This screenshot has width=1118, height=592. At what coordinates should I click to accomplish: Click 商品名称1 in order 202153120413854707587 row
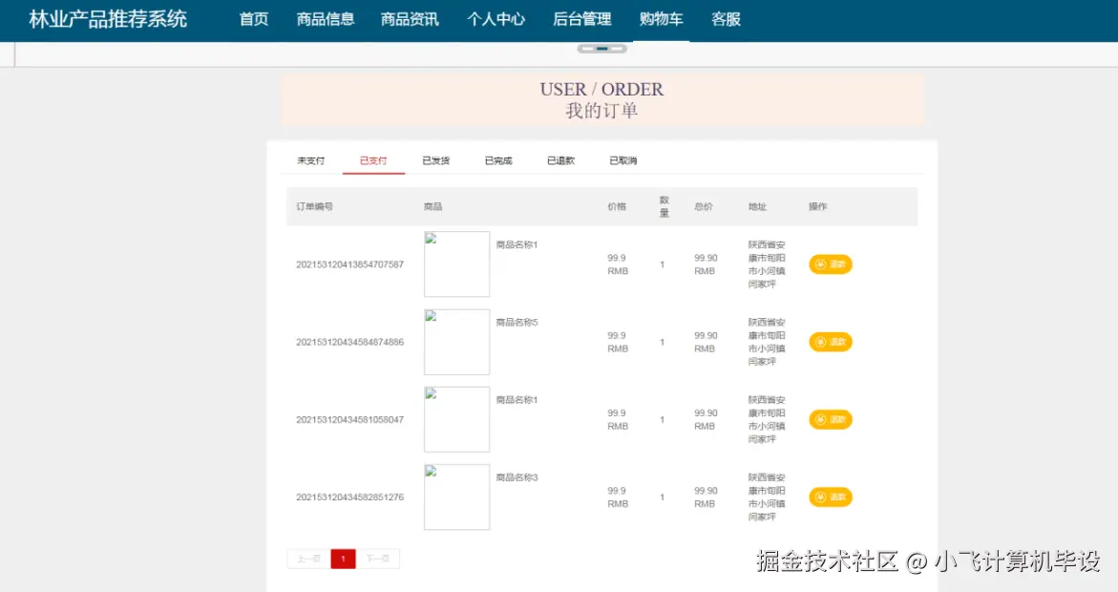coord(517,244)
